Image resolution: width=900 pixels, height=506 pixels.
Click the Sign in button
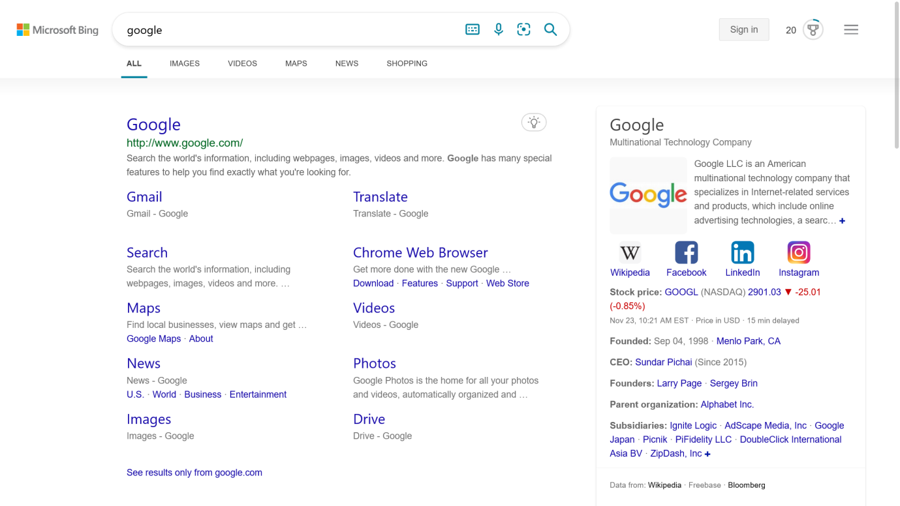(744, 29)
